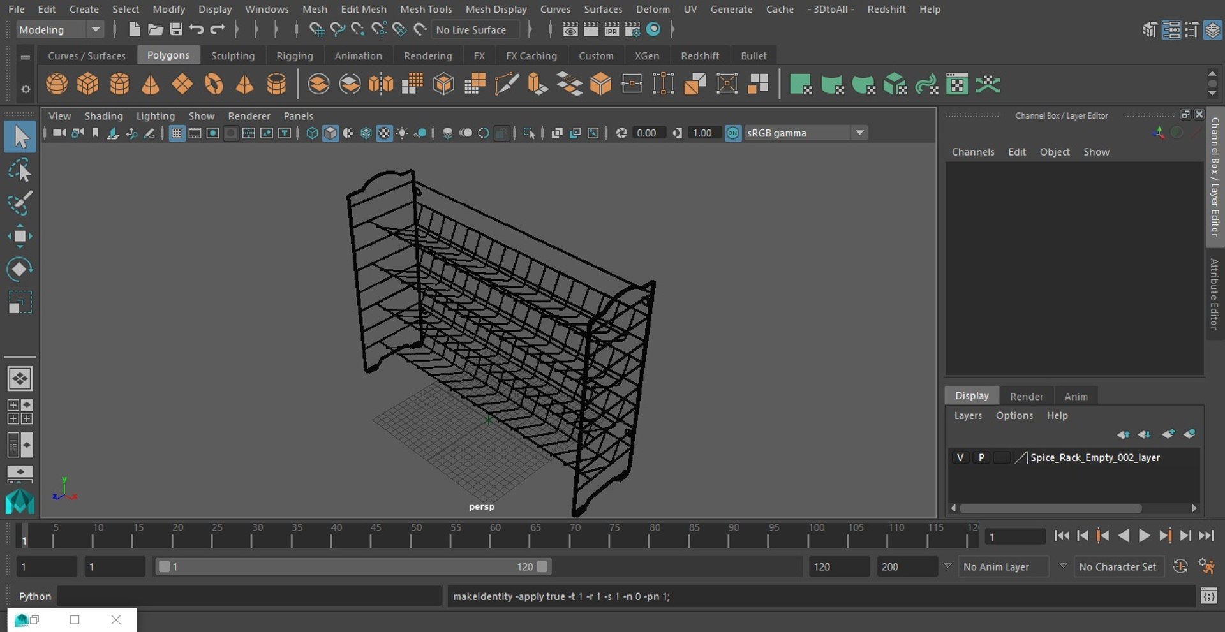The height and width of the screenshot is (632, 1225).
Task: Click the range slider end handle at 120
Action: pos(542,566)
